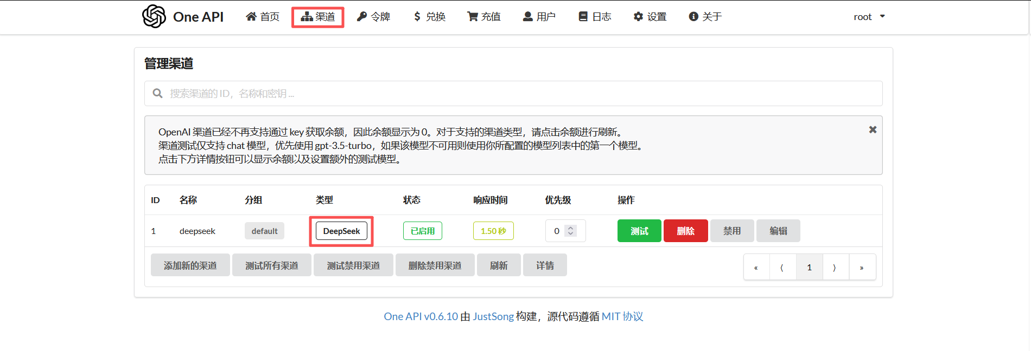This screenshot has width=1031, height=351.
Task: Increase priority with the up stepper arrow
Action: click(x=570, y=227)
